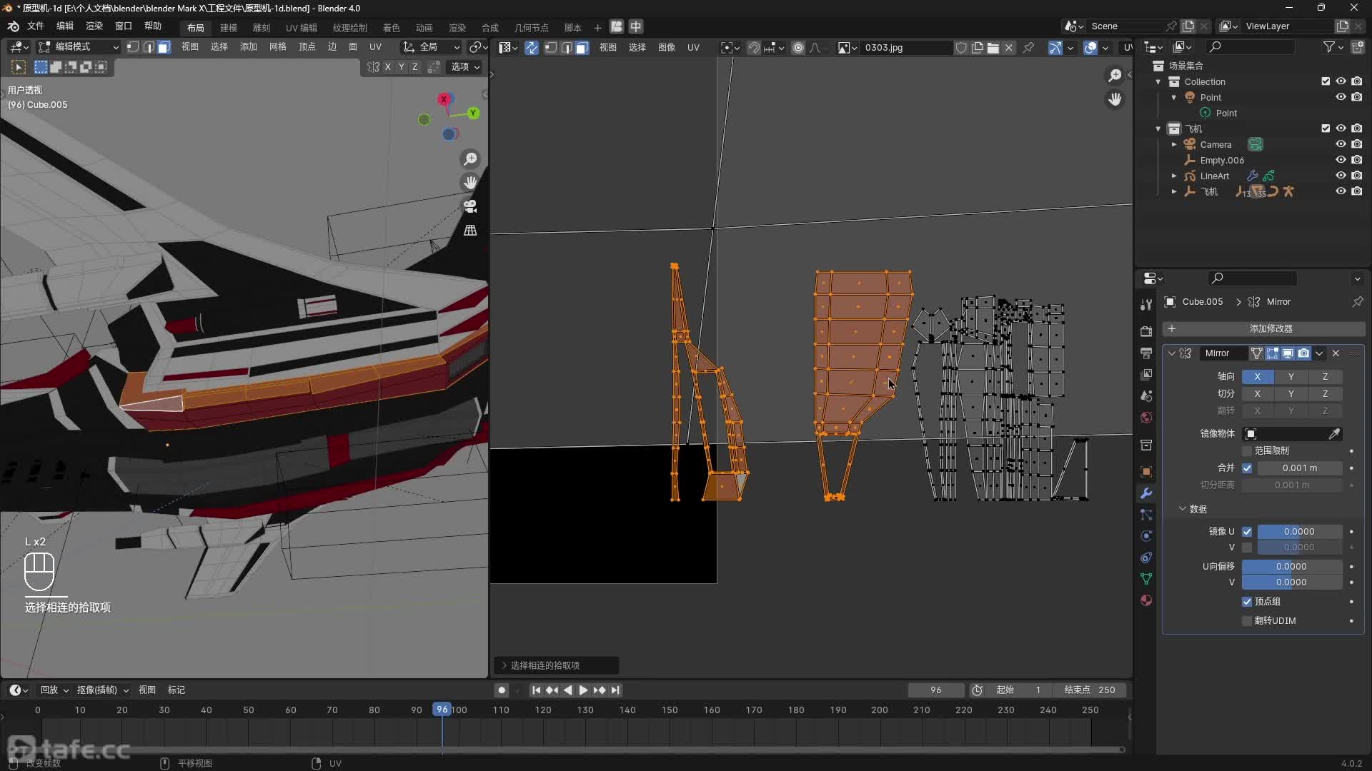Select mirror axis Y button in 轴向 row
The image size is (1372, 771).
[x=1291, y=377]
